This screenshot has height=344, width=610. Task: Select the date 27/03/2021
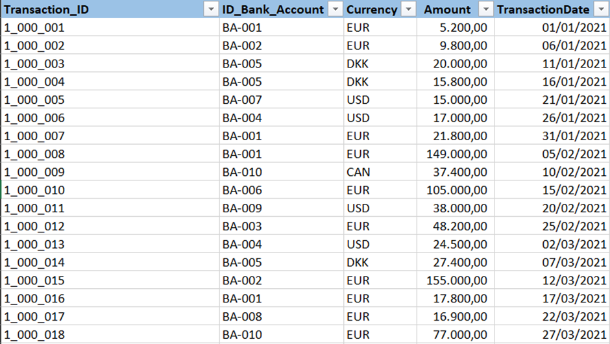pyautogui.click(x=574, y=334)
